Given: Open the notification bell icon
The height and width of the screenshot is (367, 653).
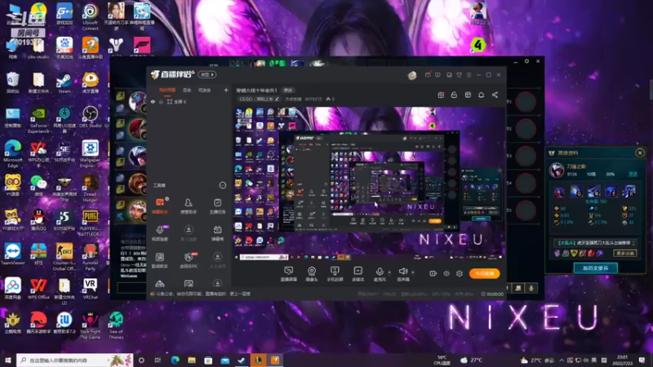Looking at the screenshot, I should [481, 95].
